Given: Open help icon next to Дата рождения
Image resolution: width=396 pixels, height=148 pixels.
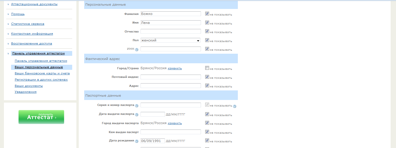Looking at the screenshot, I should (x=137, y=141).
